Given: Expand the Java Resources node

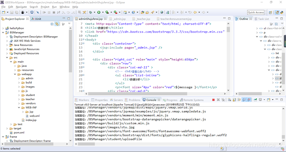Looking at the screenshot, I should click(7, 45).
